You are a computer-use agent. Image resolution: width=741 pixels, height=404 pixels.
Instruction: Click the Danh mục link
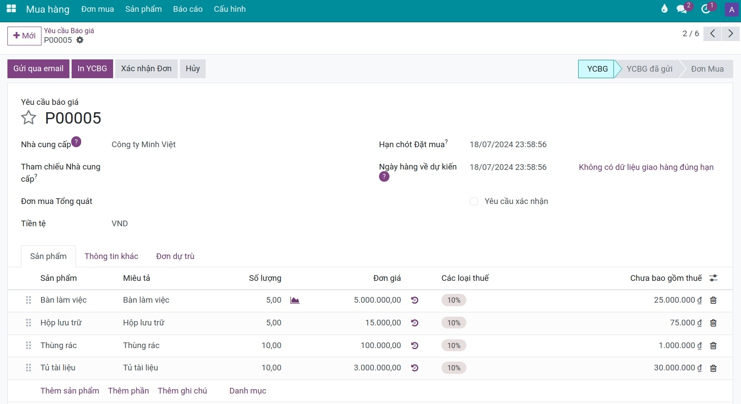(248, 391)
